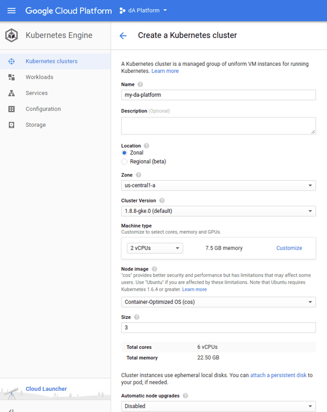Open help tooltip next to Location

click(x=147, y=145)
